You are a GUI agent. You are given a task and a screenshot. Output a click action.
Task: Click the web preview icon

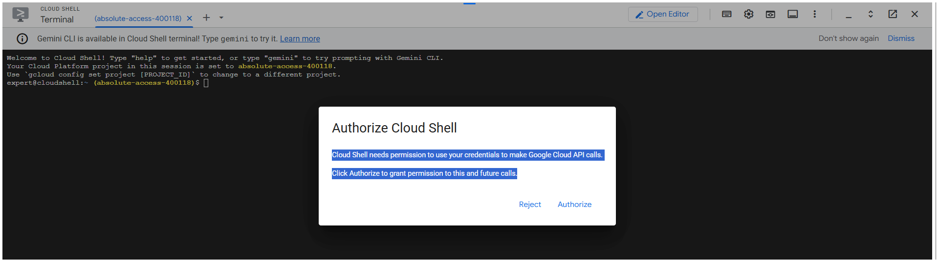770,14
